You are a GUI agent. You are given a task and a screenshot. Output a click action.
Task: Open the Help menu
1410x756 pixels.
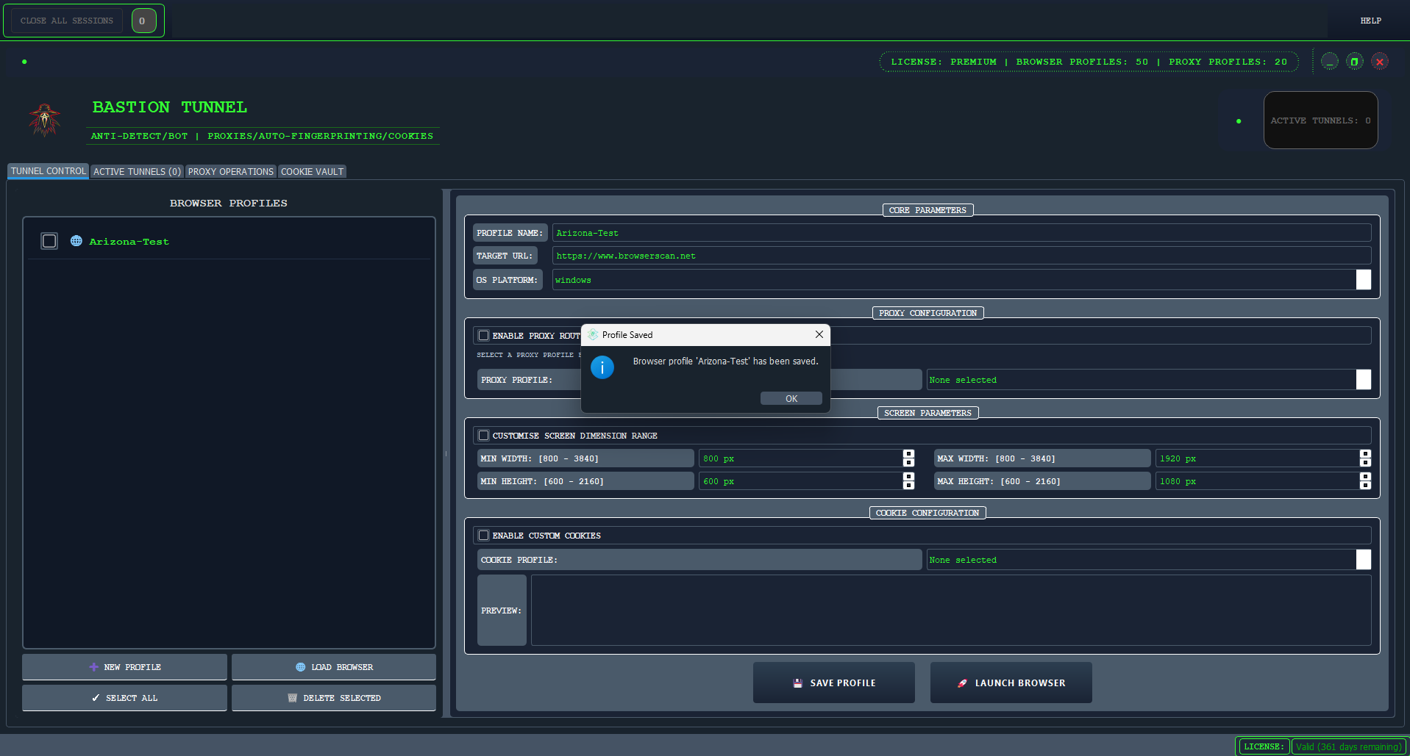click(1370, 21)
